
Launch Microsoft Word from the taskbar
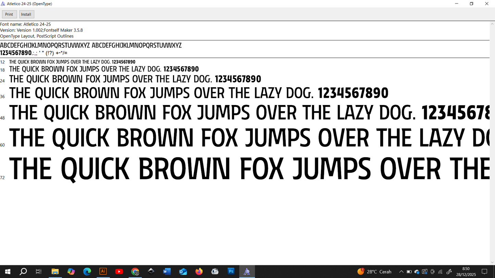point(167,272)
